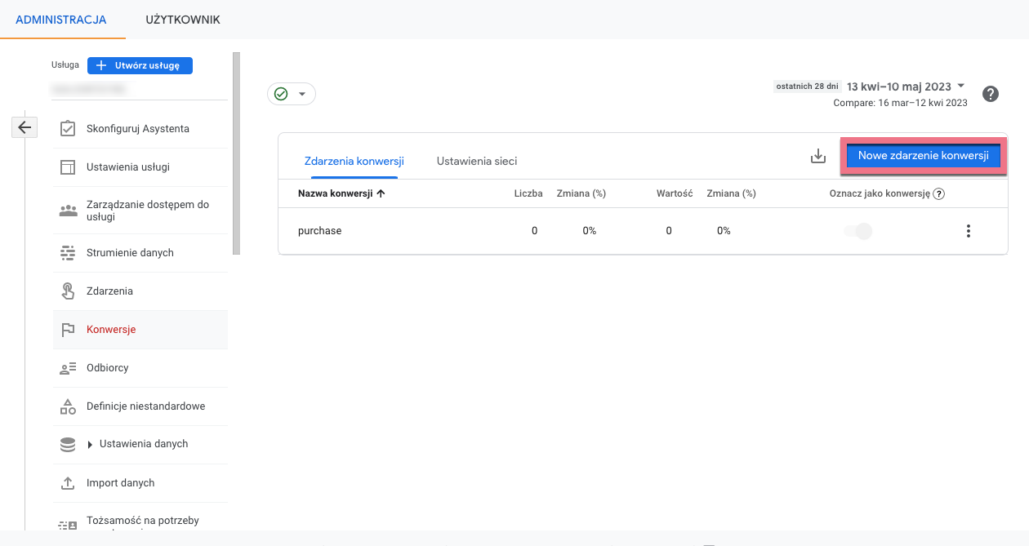
Task: Open Definicje niestandardowe in sidebar
Action: tap(145, 406)
